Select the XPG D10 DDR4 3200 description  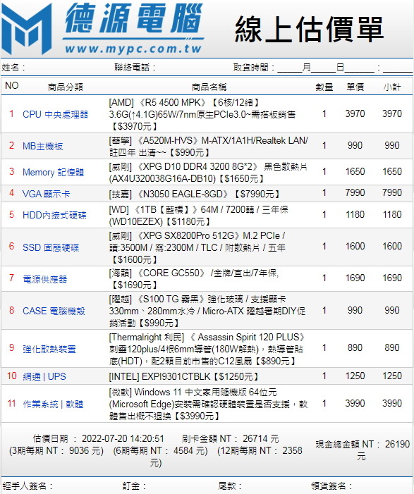pos(208,173)
